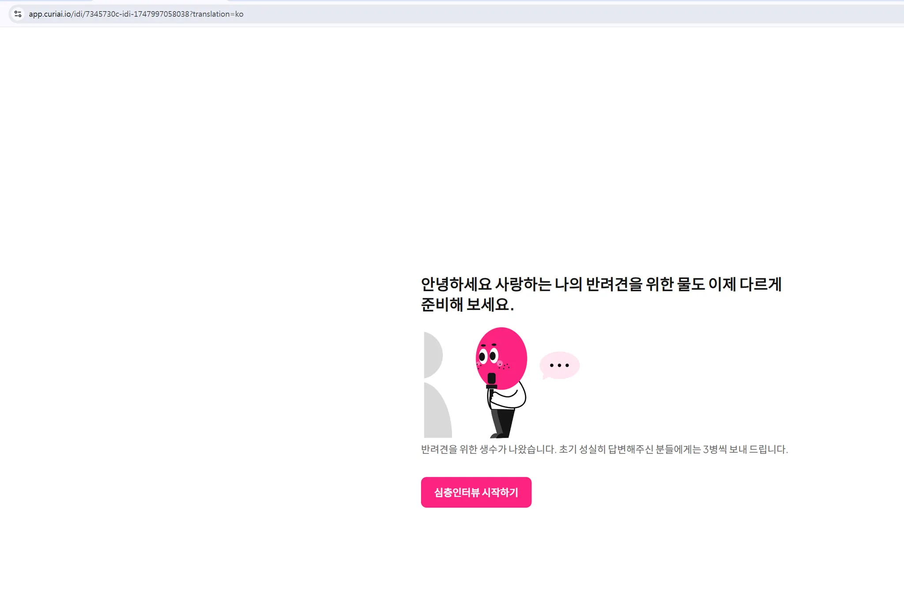Viewport: 904px width, 590px height.
Task: Click the 준비해 보세요. heading line
Action: click(x=467, y=304)
